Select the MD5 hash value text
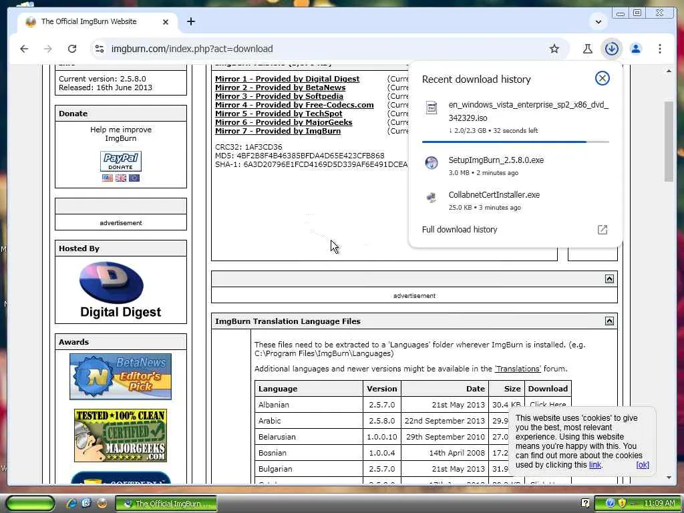Viewport: 684px width, 513px height. 311,156
